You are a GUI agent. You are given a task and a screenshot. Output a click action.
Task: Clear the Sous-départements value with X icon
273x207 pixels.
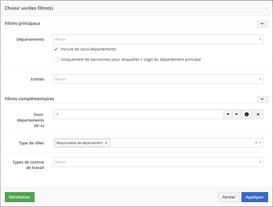click(258, 114)
